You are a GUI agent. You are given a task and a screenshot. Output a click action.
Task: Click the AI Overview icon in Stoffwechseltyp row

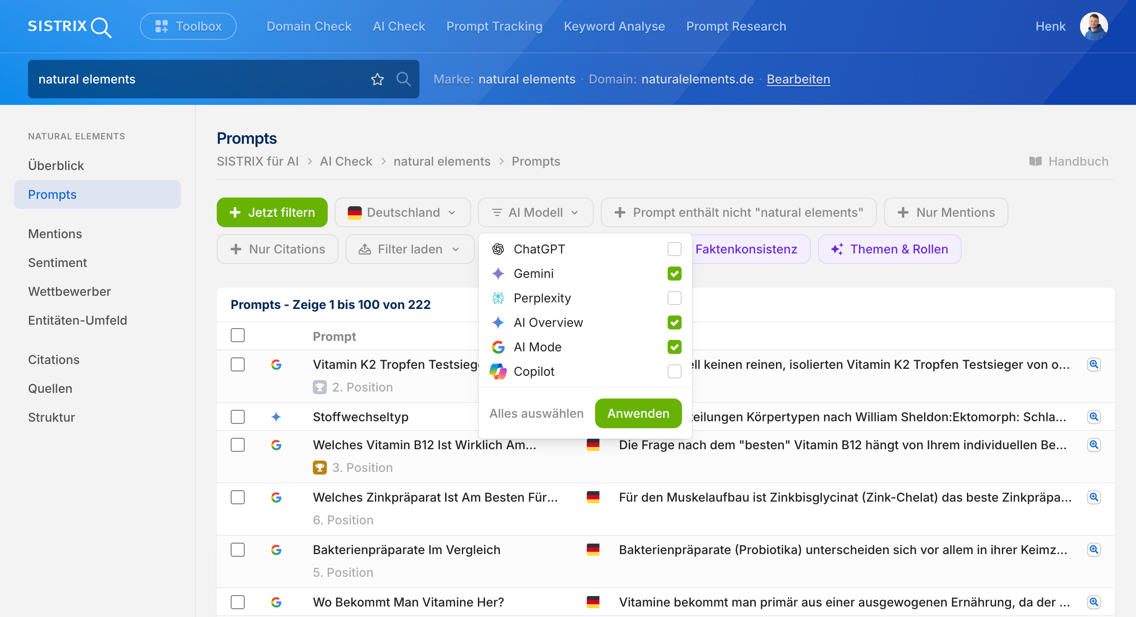tap(277, 417)
